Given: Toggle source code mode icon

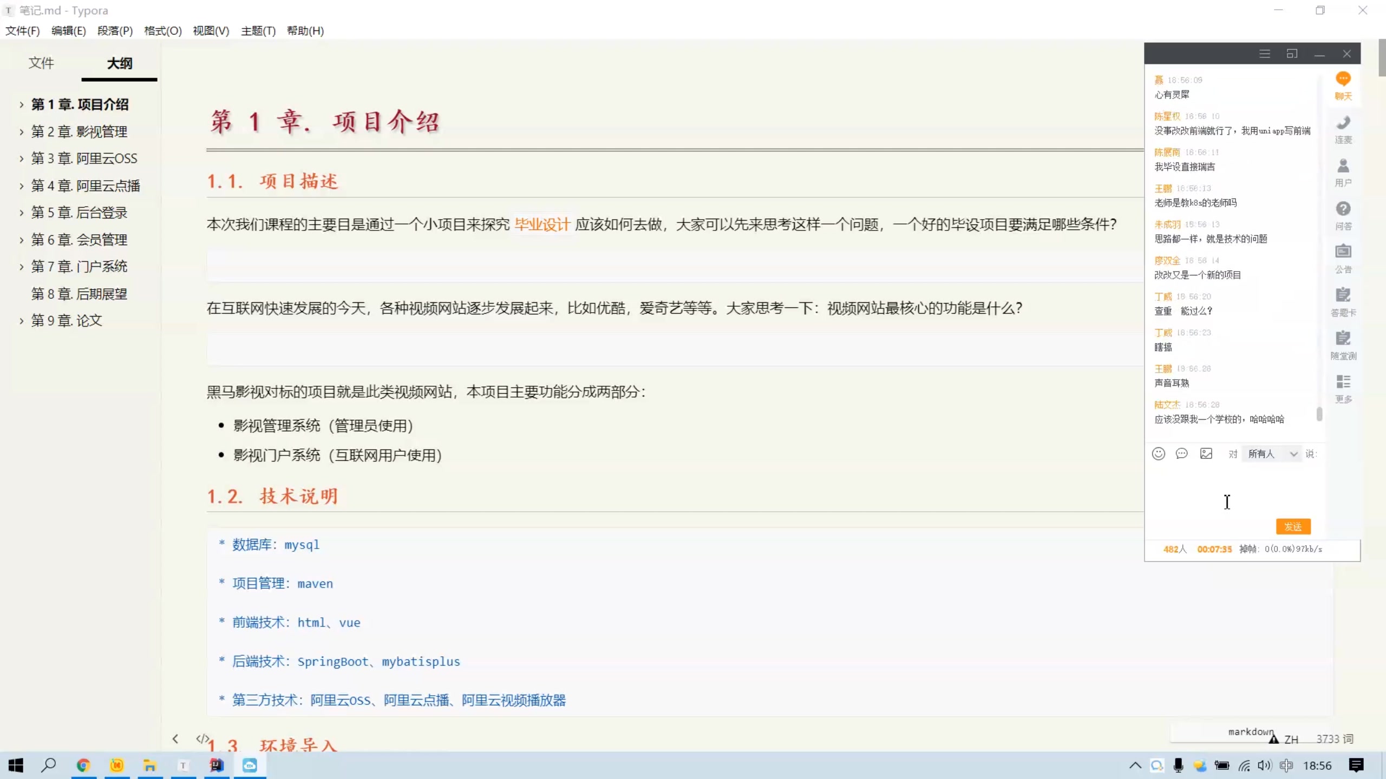Looking at the screenshot, I should tap(202, 738).
